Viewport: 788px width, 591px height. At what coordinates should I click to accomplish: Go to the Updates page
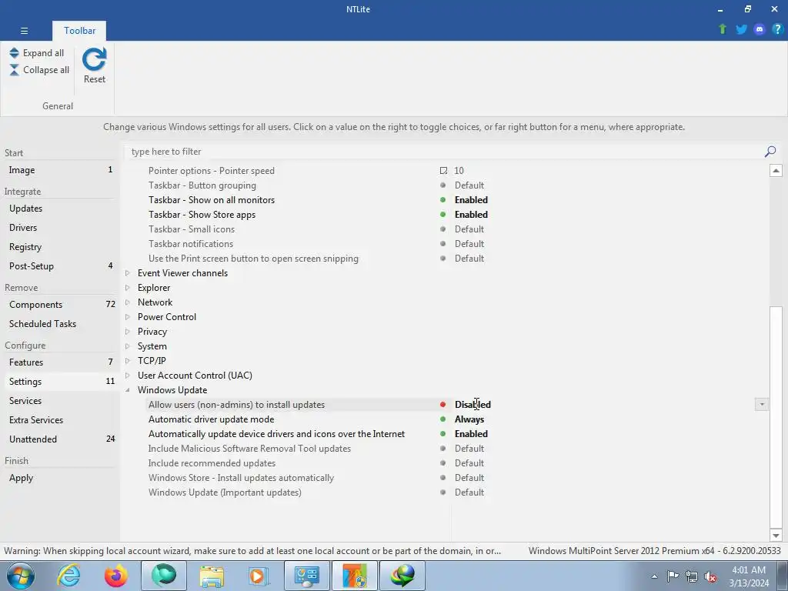[60, 208]
